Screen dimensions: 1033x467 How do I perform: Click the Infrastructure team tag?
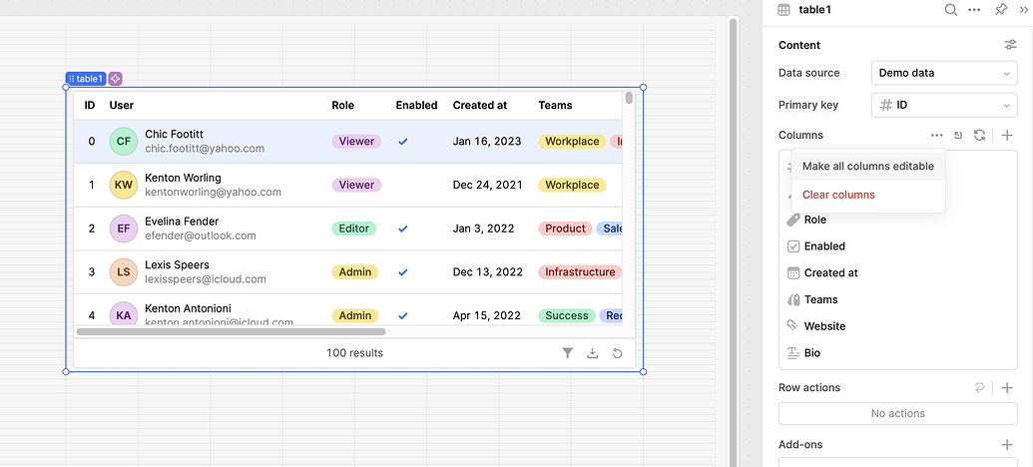[580, 272]
